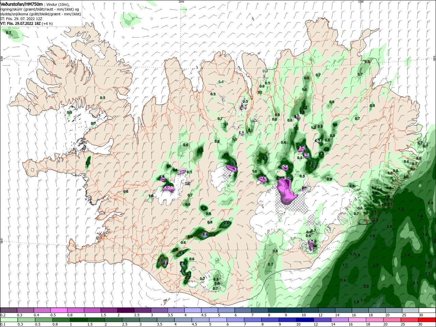Pick the top-row swatch between 0.3 and 0.4

(25, 310)
